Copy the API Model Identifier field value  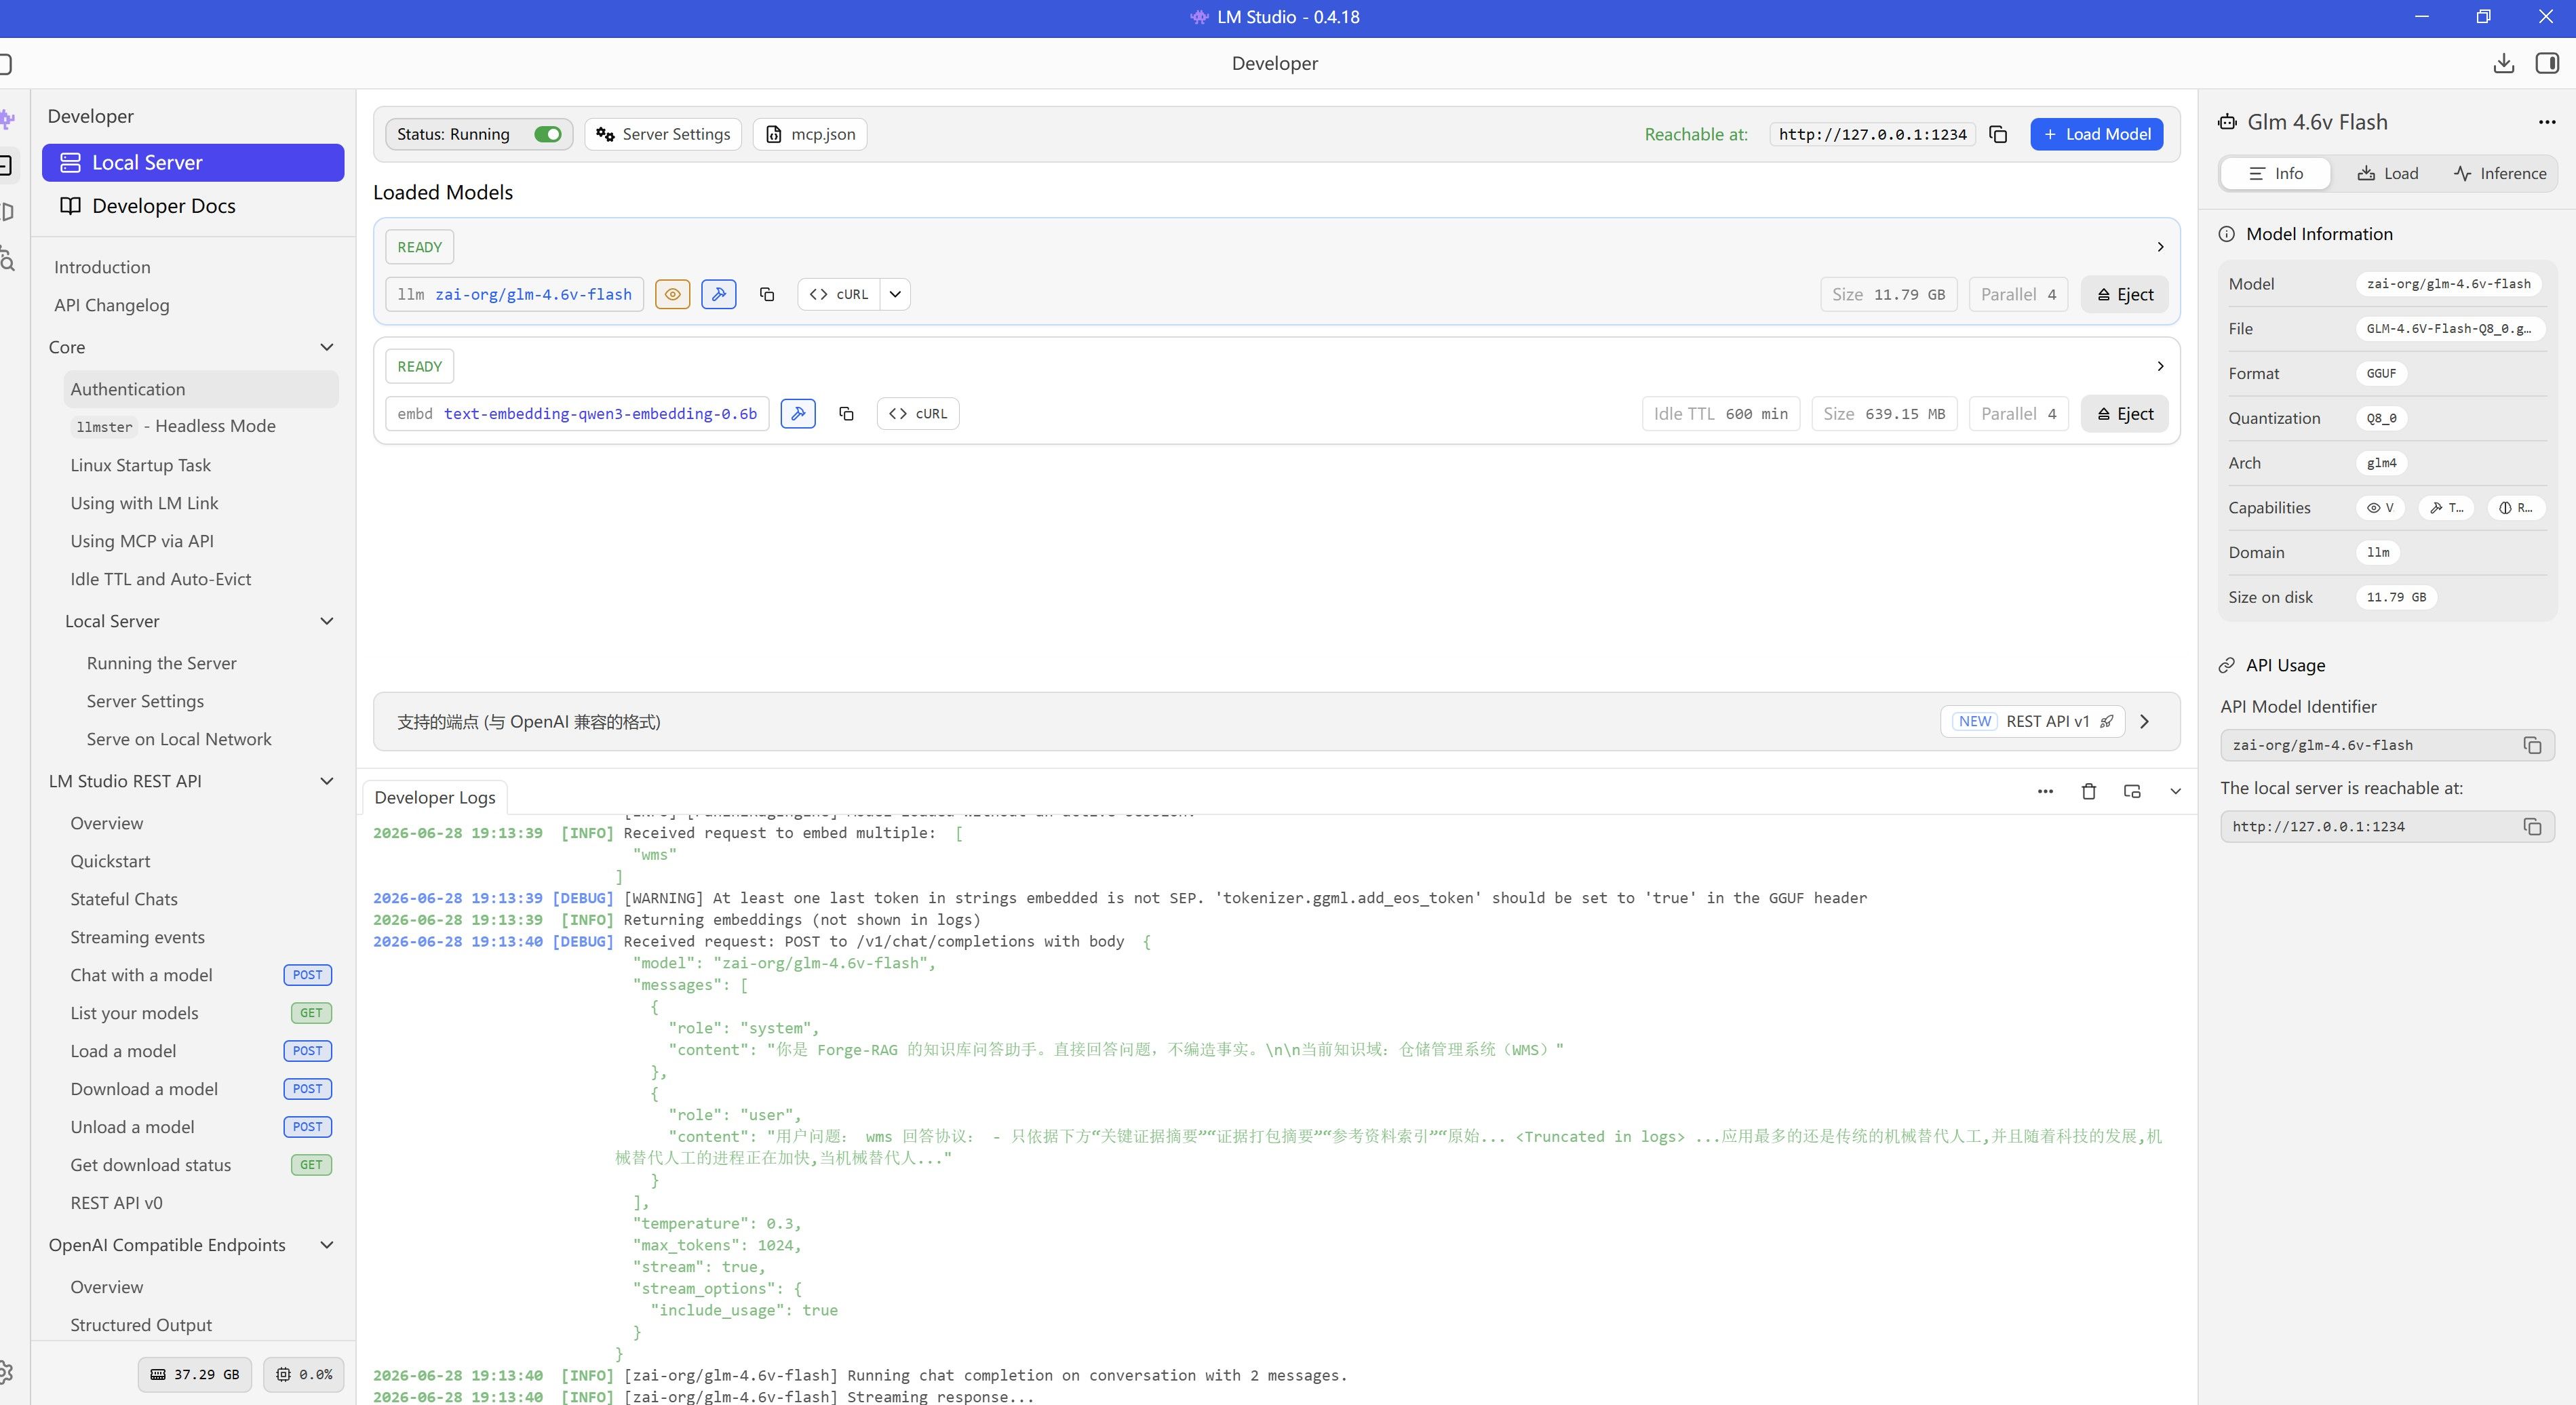(x=2532, y=745)
